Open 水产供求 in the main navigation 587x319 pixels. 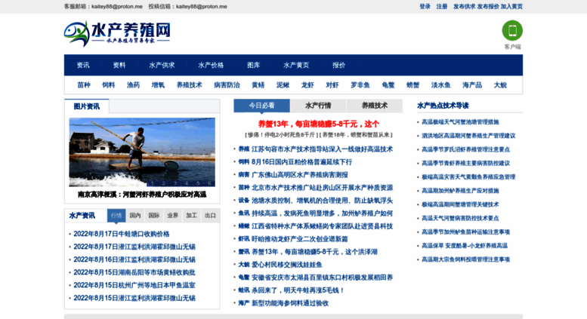(162, 65)
